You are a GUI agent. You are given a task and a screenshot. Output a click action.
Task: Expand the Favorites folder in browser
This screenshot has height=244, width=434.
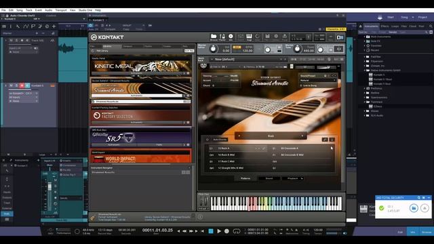tap(365, 45)
